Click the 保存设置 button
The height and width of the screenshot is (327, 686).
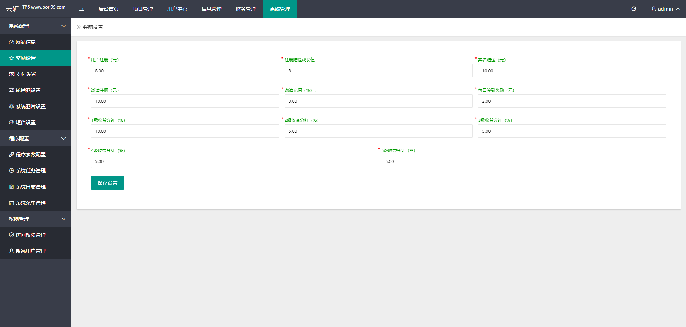[108, 183]
